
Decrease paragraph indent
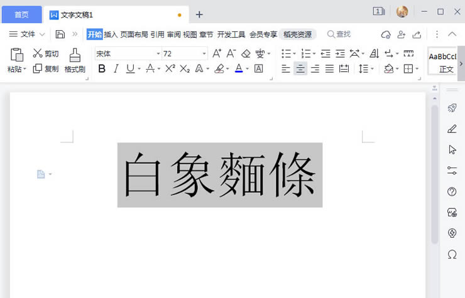tap(325, 53)
